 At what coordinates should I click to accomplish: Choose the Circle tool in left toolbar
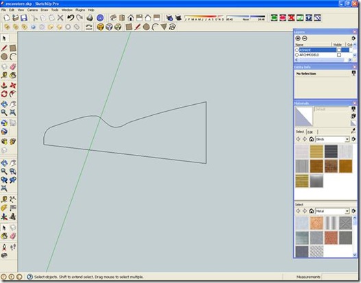click(4, 57)
